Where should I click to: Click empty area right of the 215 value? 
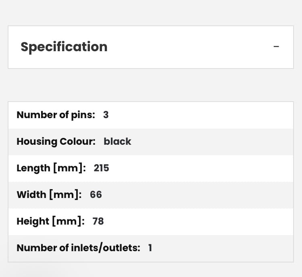(x=202, y=168)
